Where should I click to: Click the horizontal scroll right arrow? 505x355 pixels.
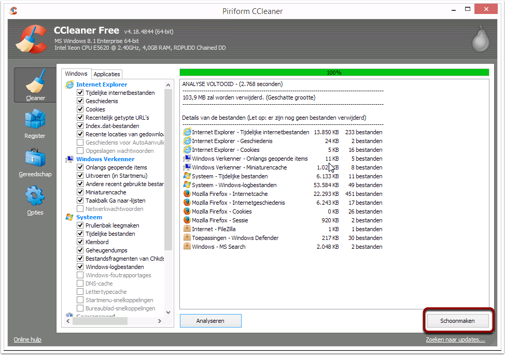point(159,321)
